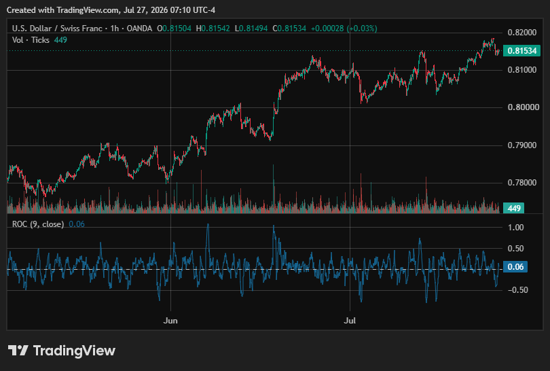This screenshot has width=550, height=371.
Task: Click the high price value H0.81542
Action: 213,29
